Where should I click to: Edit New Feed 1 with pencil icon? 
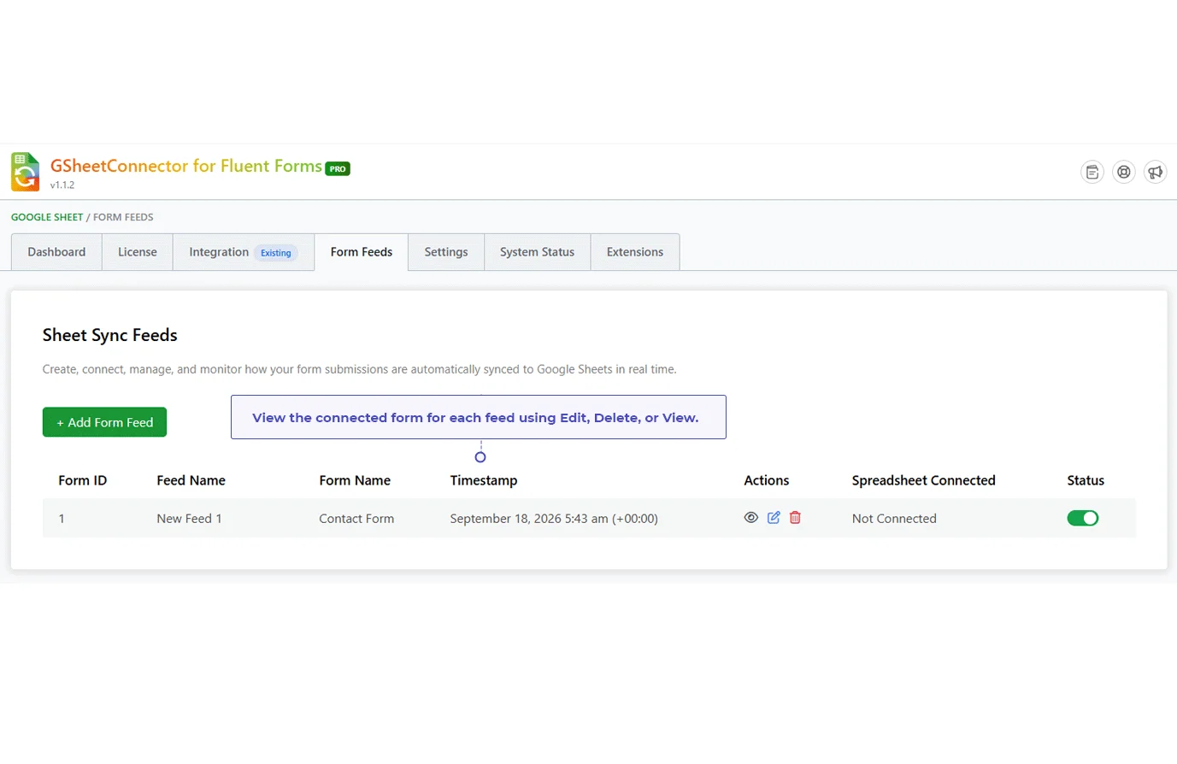pyautogui.click(x=774, y=518)
